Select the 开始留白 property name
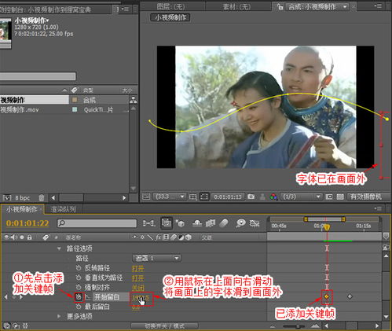The height and width of the screenshot is (331, 392). [x=107, y=297]
